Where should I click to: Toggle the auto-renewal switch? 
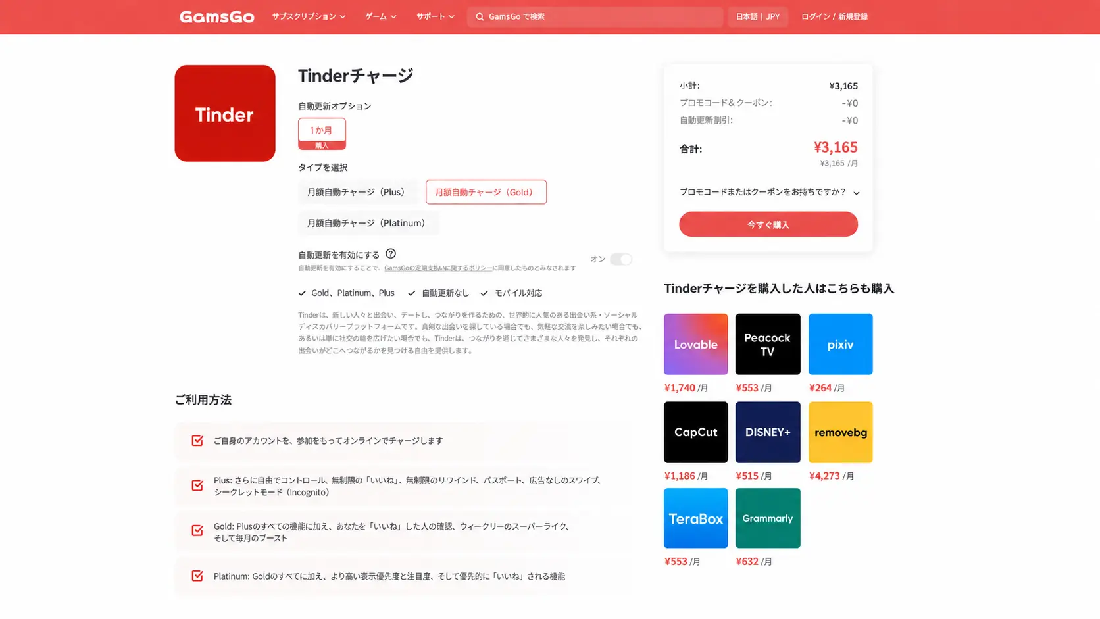point(620,259)
